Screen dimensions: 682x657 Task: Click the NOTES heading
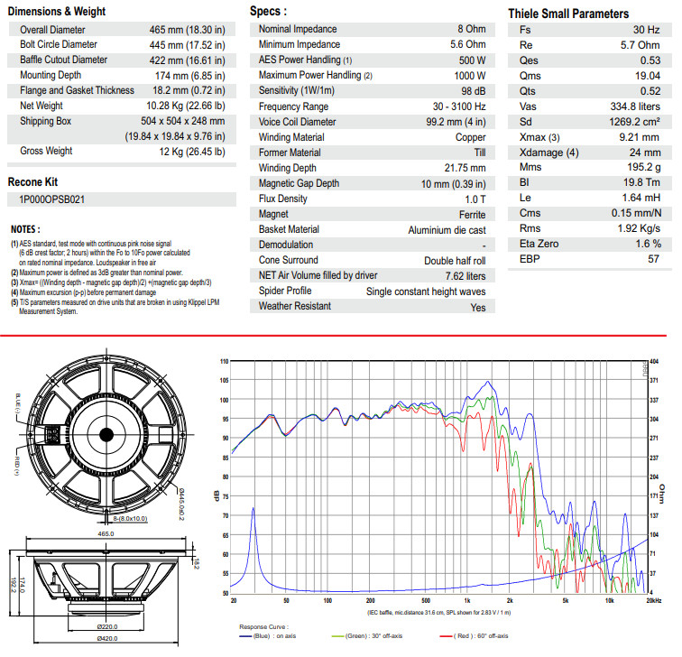tap(25, 229)
